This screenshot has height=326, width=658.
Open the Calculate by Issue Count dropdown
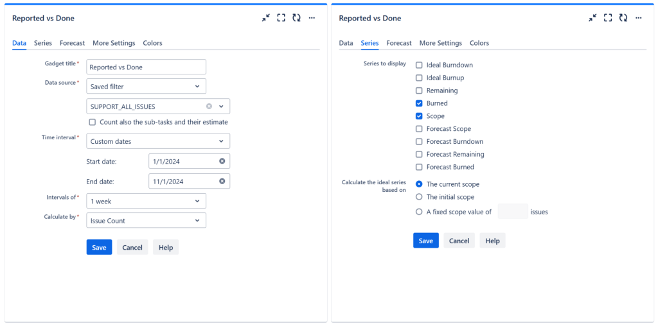pyautogui.click(x=146, y=221)
